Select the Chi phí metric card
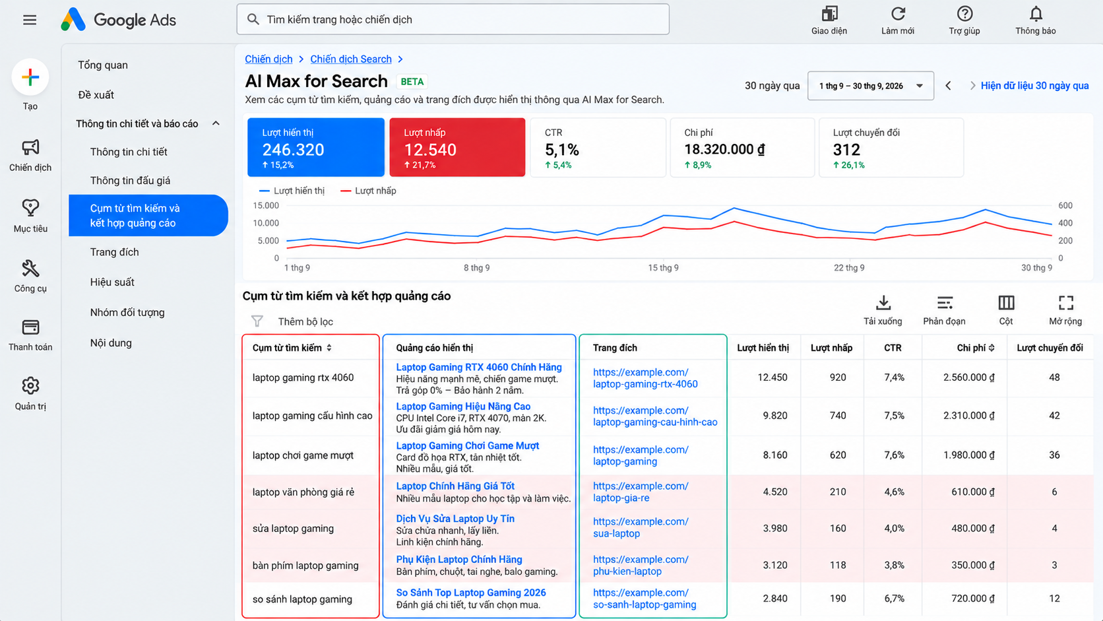The height and width of the screenshot is (621, 1103). pos(742,147)
